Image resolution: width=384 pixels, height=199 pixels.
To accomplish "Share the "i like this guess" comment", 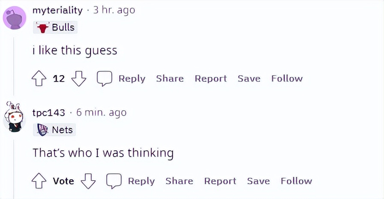I will coord(170,79).
